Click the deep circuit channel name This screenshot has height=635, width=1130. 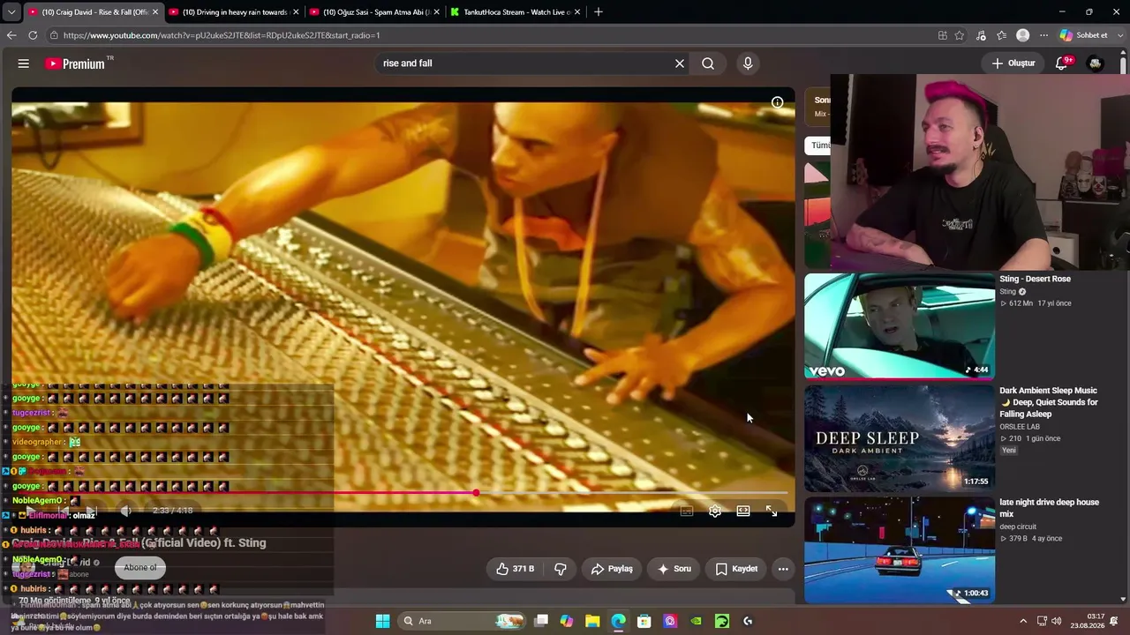click(1018, 527)
